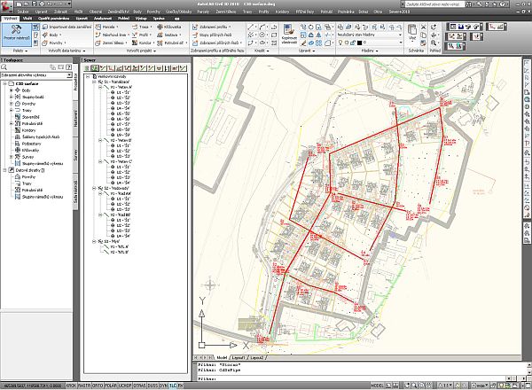Viewport: 532px width, 390px height.
Task: Collapse the S2 - 'Vodovody' tree node
Action: click(x=94, y=188)
